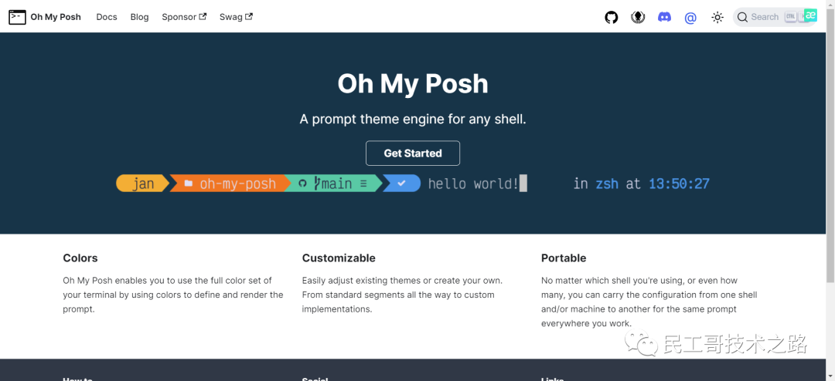The width and height of the screenshot is (835, 381).
Task: Open the Discord server icon
Action: (664, 17)
